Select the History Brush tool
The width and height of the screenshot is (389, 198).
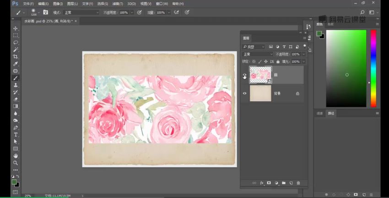(16, 92)
